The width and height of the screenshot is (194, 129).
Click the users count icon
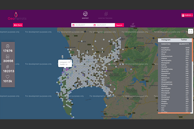coord(7,46)
